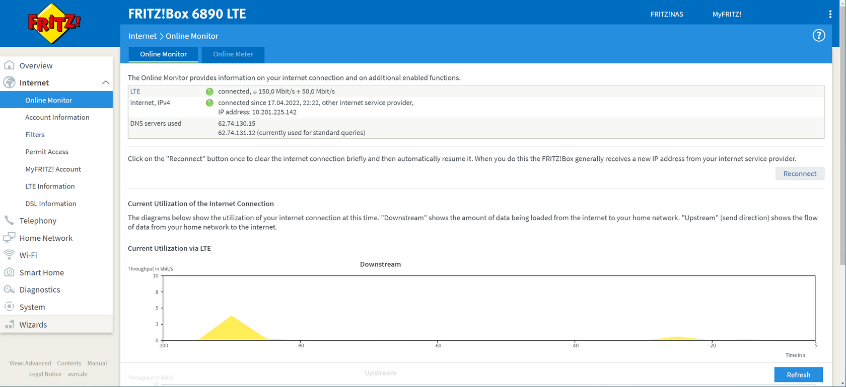Switch to the Online Monitor tab

coord(163,54)
